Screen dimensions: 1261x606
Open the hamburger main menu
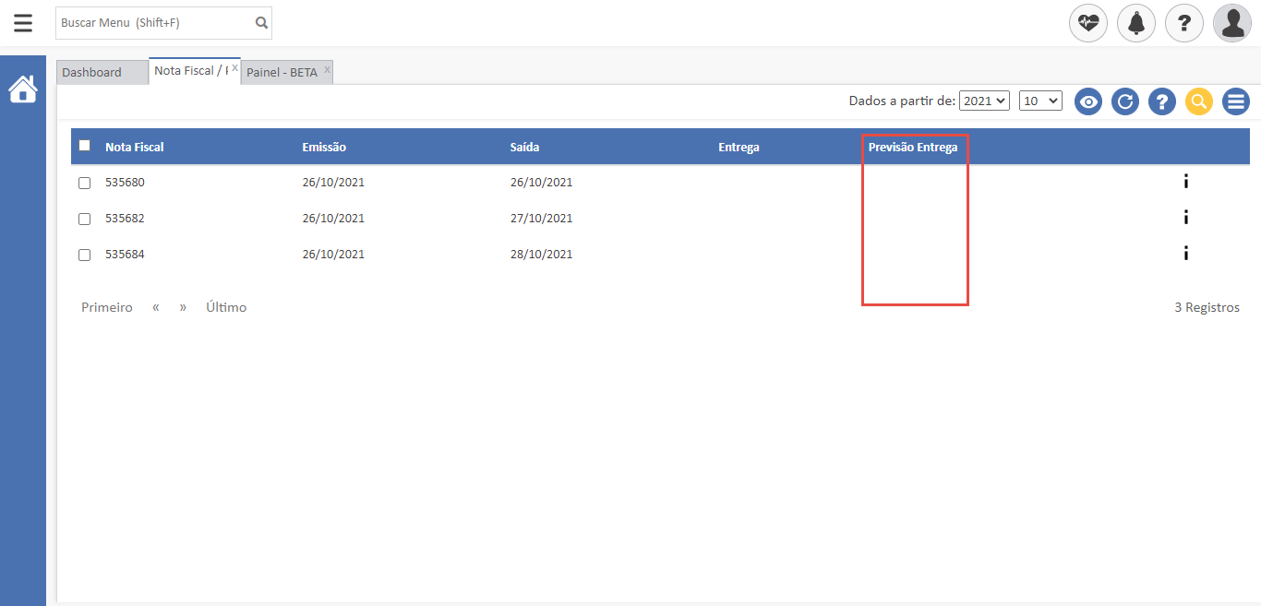[23, 23]
